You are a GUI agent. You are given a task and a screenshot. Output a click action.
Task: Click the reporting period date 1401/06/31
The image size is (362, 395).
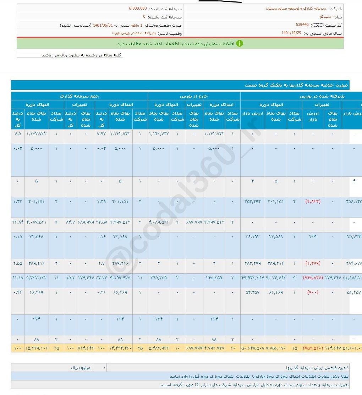tap(103, 25)
